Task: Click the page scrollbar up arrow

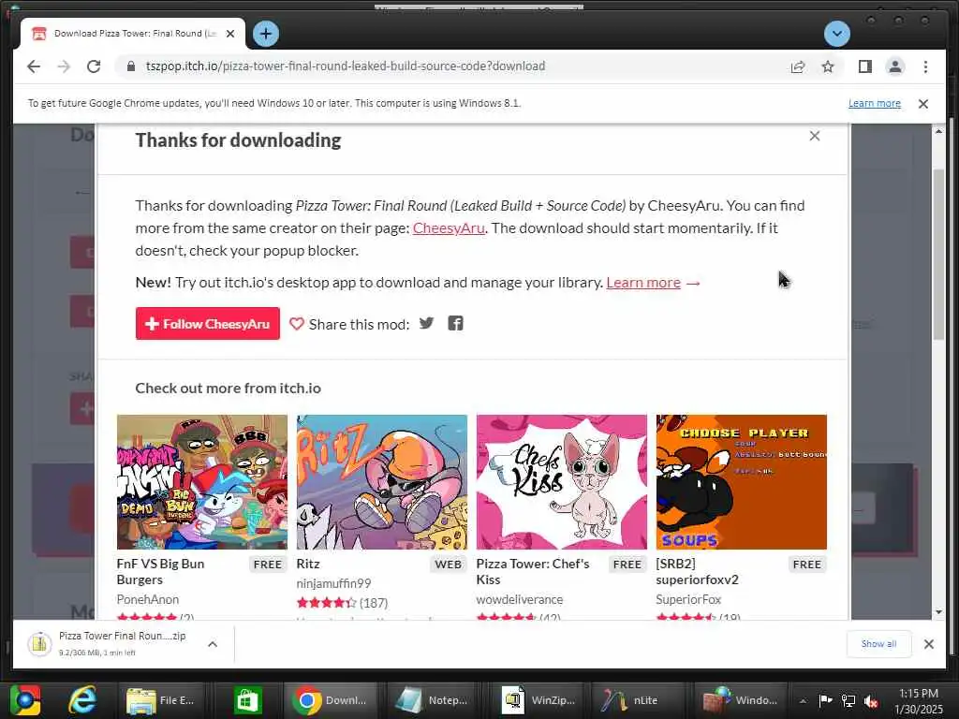Action: 938,131
